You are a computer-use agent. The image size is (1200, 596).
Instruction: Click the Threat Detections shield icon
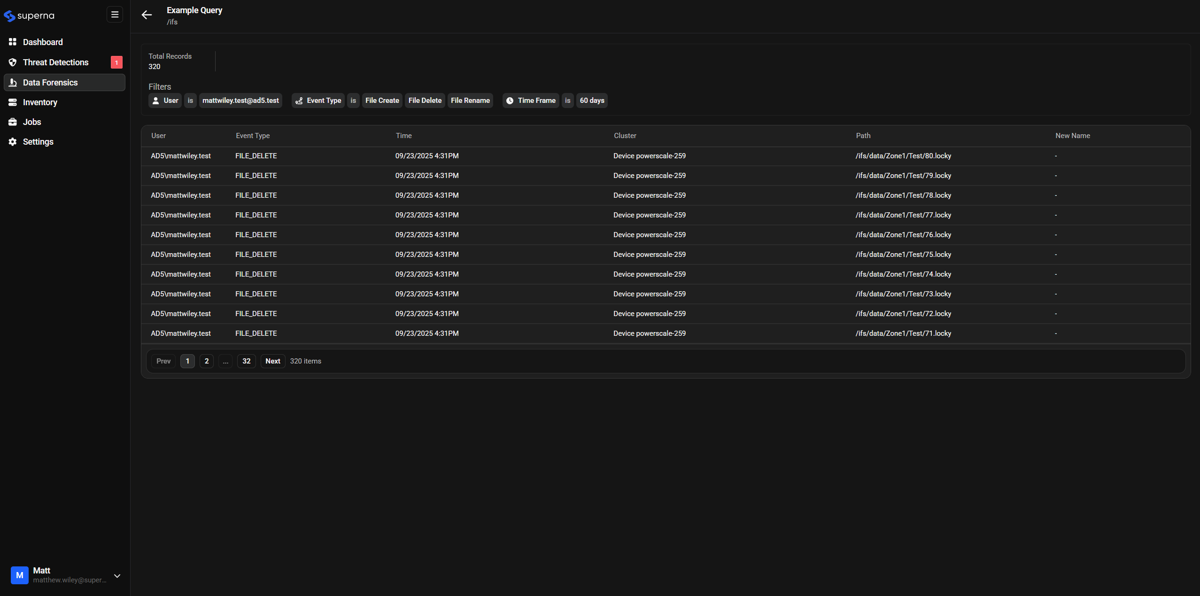click(x=13, y=62)
